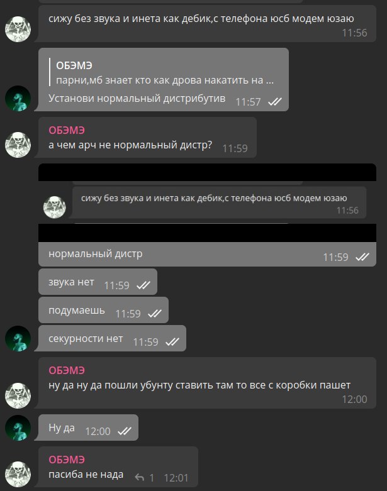Click read-checkmarks on 'нормальный дистр' message
The width and height of the screenshot is (387, 491).
(x=362, y=257)
